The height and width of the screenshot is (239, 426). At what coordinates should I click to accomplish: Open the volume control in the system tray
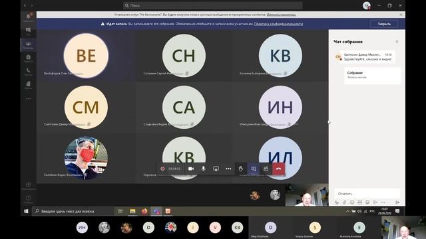359,211
